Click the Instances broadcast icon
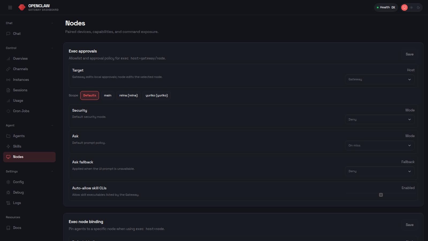Screen dimensions: 428x241 pyautogui.click(x=8, y=80)
